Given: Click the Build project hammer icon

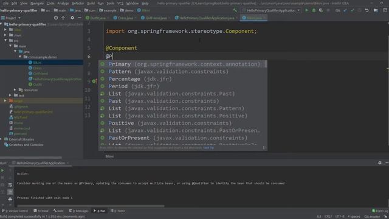Looking at the screenshot, I should tap(235, 10).
